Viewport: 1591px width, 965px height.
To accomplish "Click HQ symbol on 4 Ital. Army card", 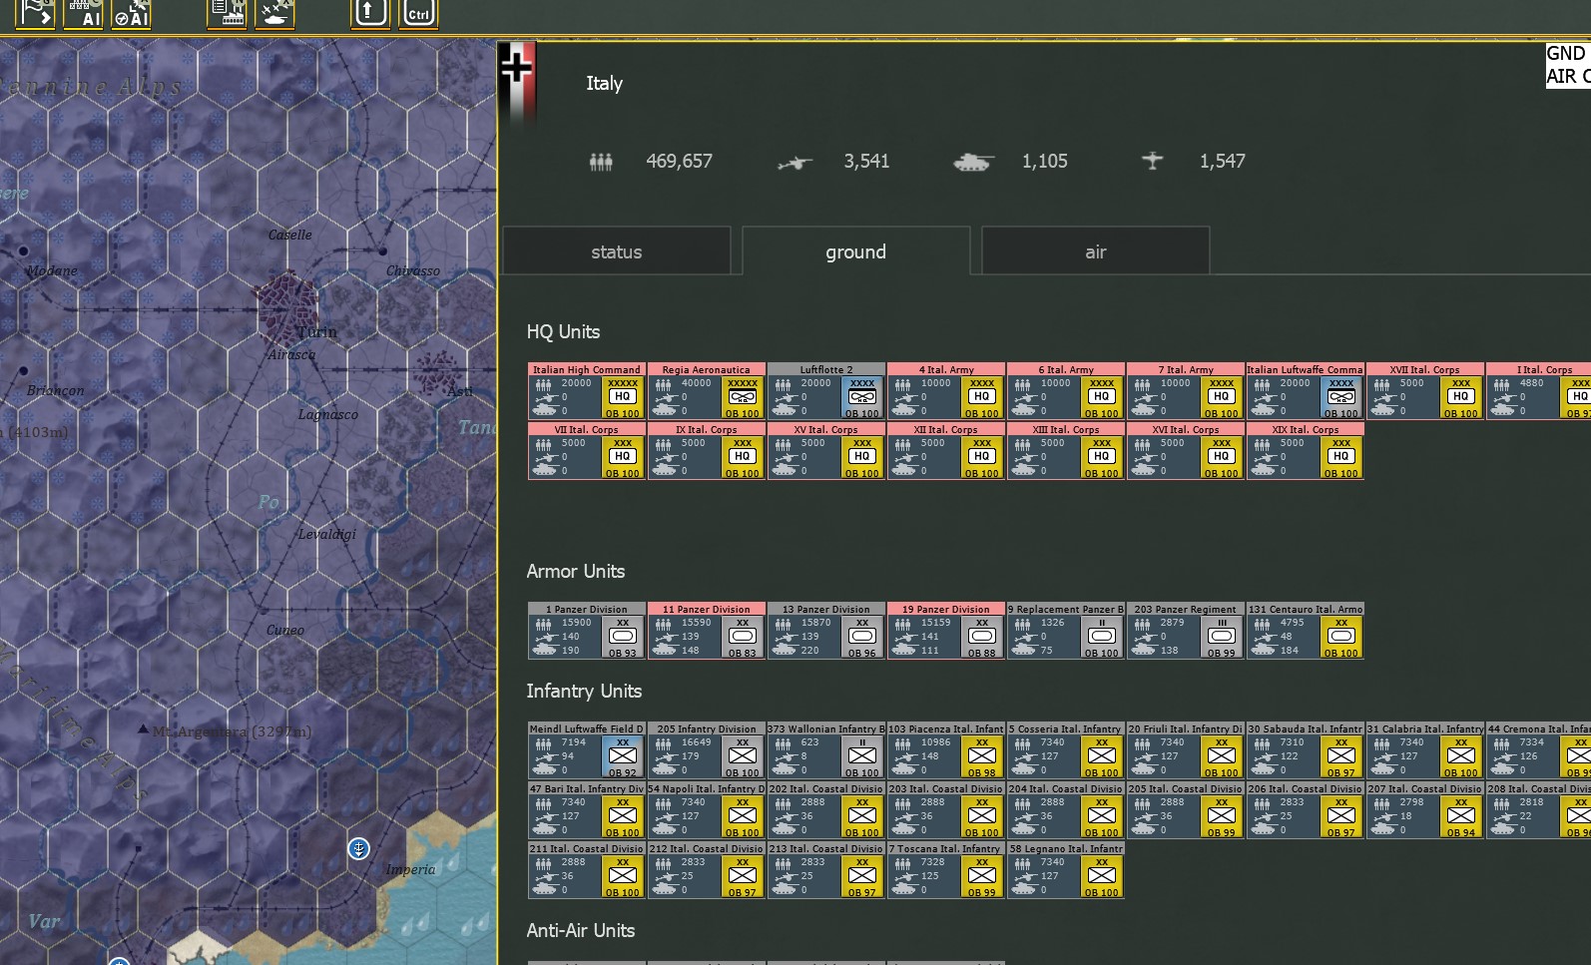I will point(982,396).
